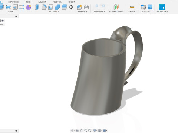178x133 pixels.
Task: Open the Display Settings dropdown arrow
Action: [97, 130]
